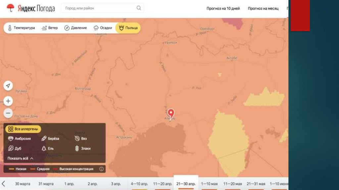This screenshot has width=339, height=190.
Task: Go back in timeline with left chevron
Action: point(3,184)
